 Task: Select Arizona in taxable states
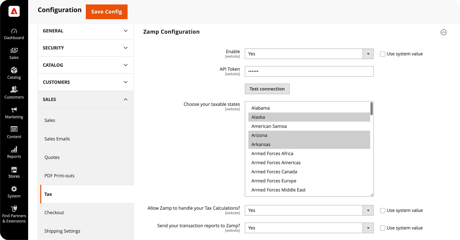click(x=309, y=135)
